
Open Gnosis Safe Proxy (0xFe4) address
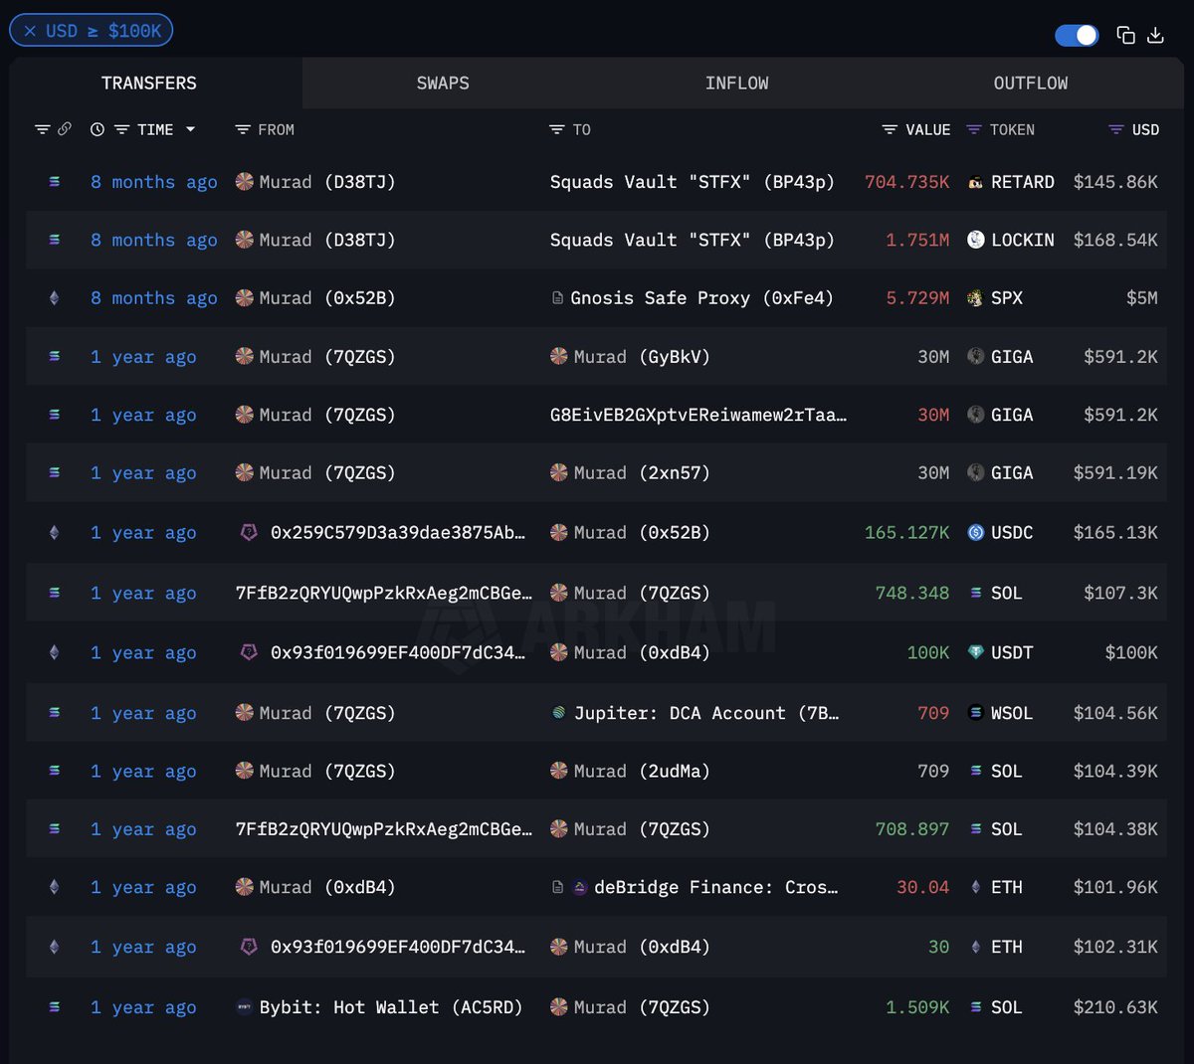pos(702,298)
